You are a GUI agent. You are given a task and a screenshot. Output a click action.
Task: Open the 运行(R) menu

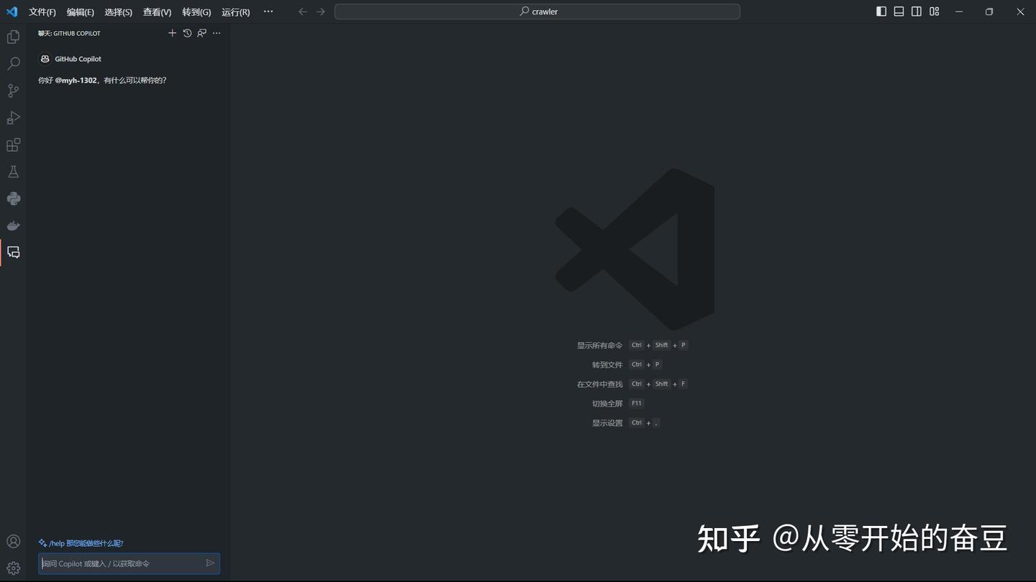(235, 11)
